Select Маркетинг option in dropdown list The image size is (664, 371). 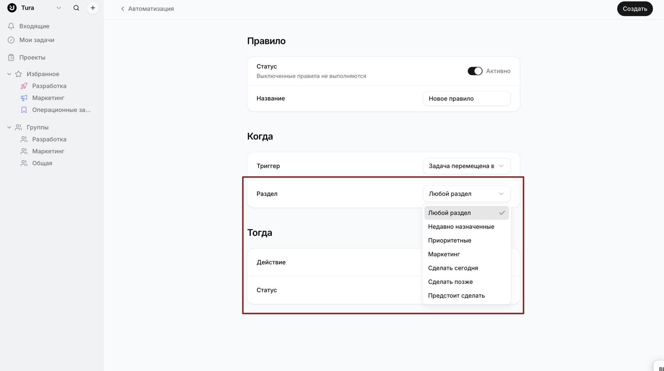click(x=466, y=254)
